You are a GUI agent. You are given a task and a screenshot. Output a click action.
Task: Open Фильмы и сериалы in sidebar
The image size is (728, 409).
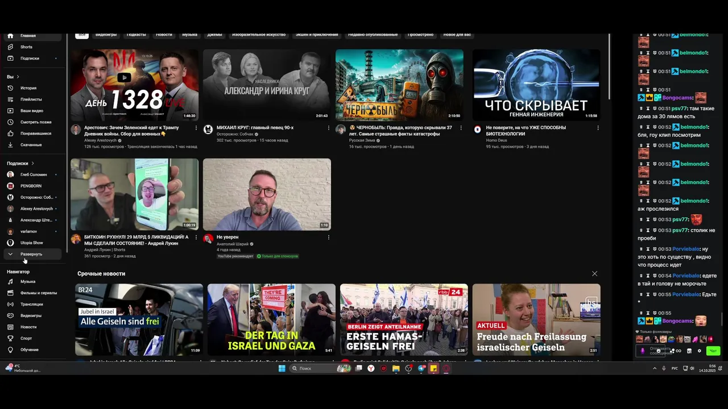click(32, 293)
